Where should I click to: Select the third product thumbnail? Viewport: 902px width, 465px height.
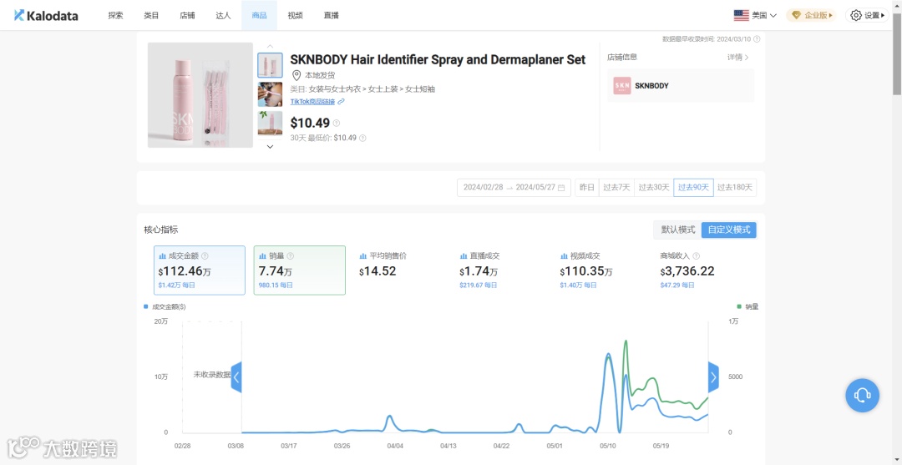270,123
